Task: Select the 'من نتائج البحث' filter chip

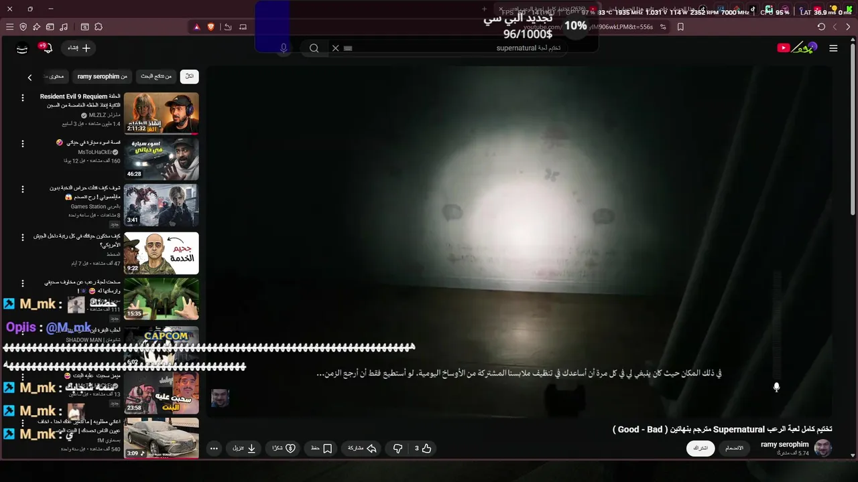Action: tap(156, 76)
